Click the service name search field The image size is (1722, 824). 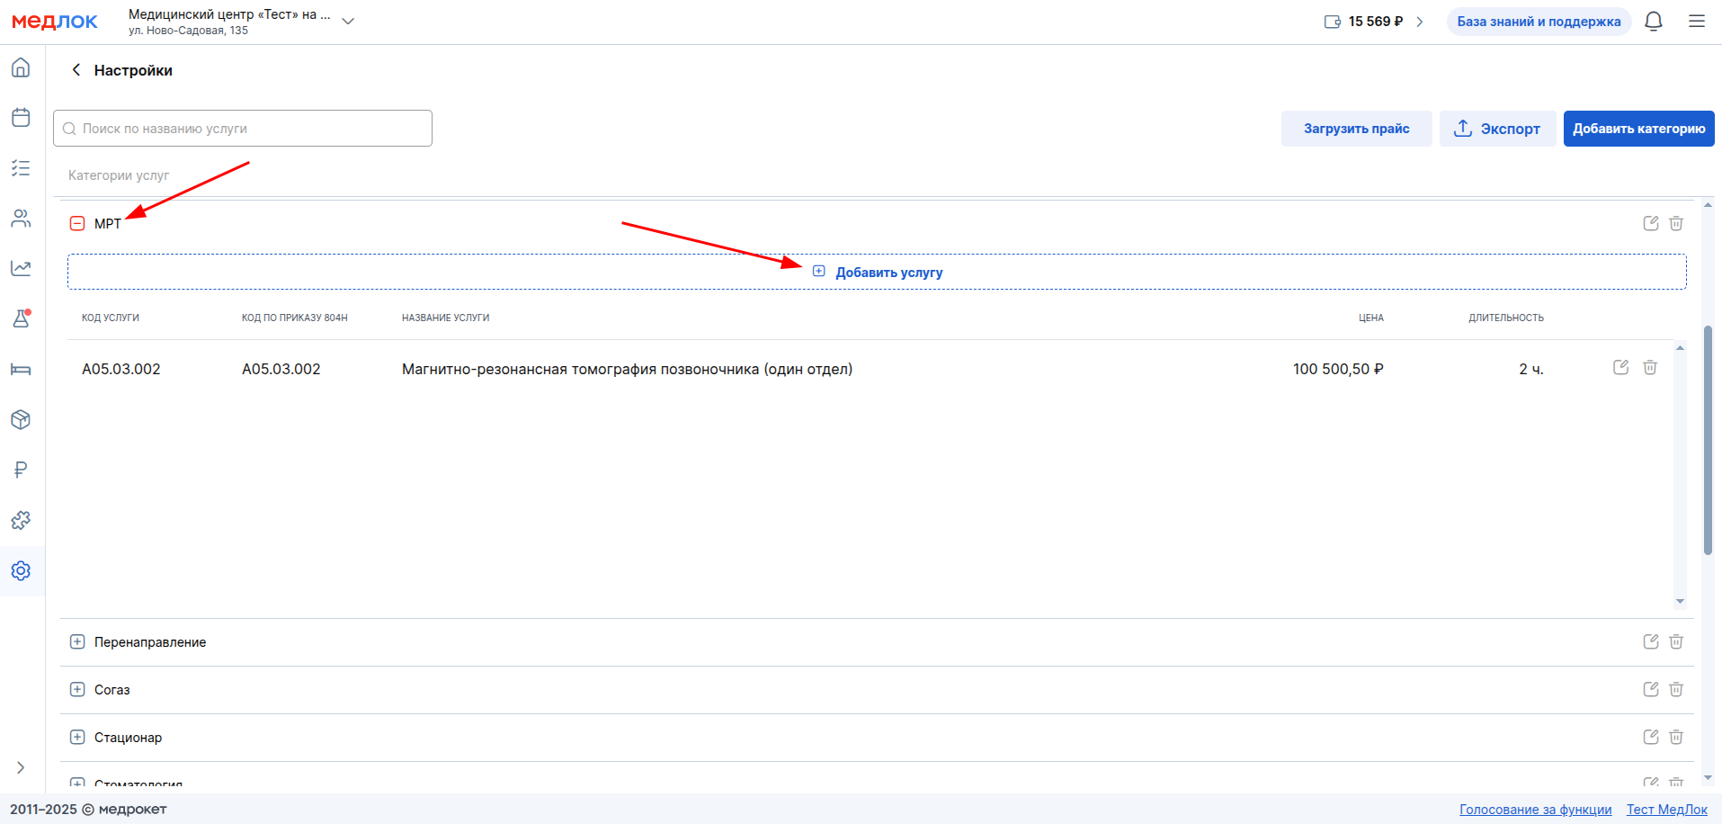(x=243, y=129)
